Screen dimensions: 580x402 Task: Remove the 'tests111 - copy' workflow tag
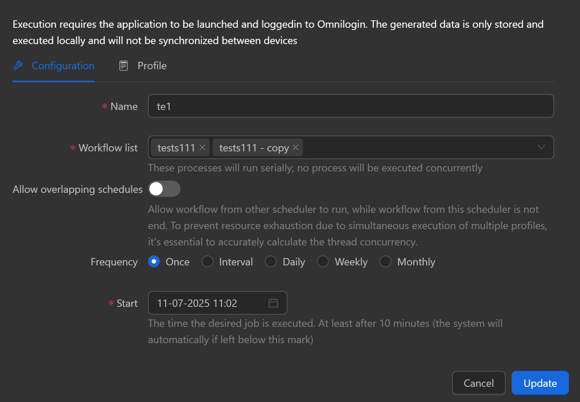(x=296, y=147)
